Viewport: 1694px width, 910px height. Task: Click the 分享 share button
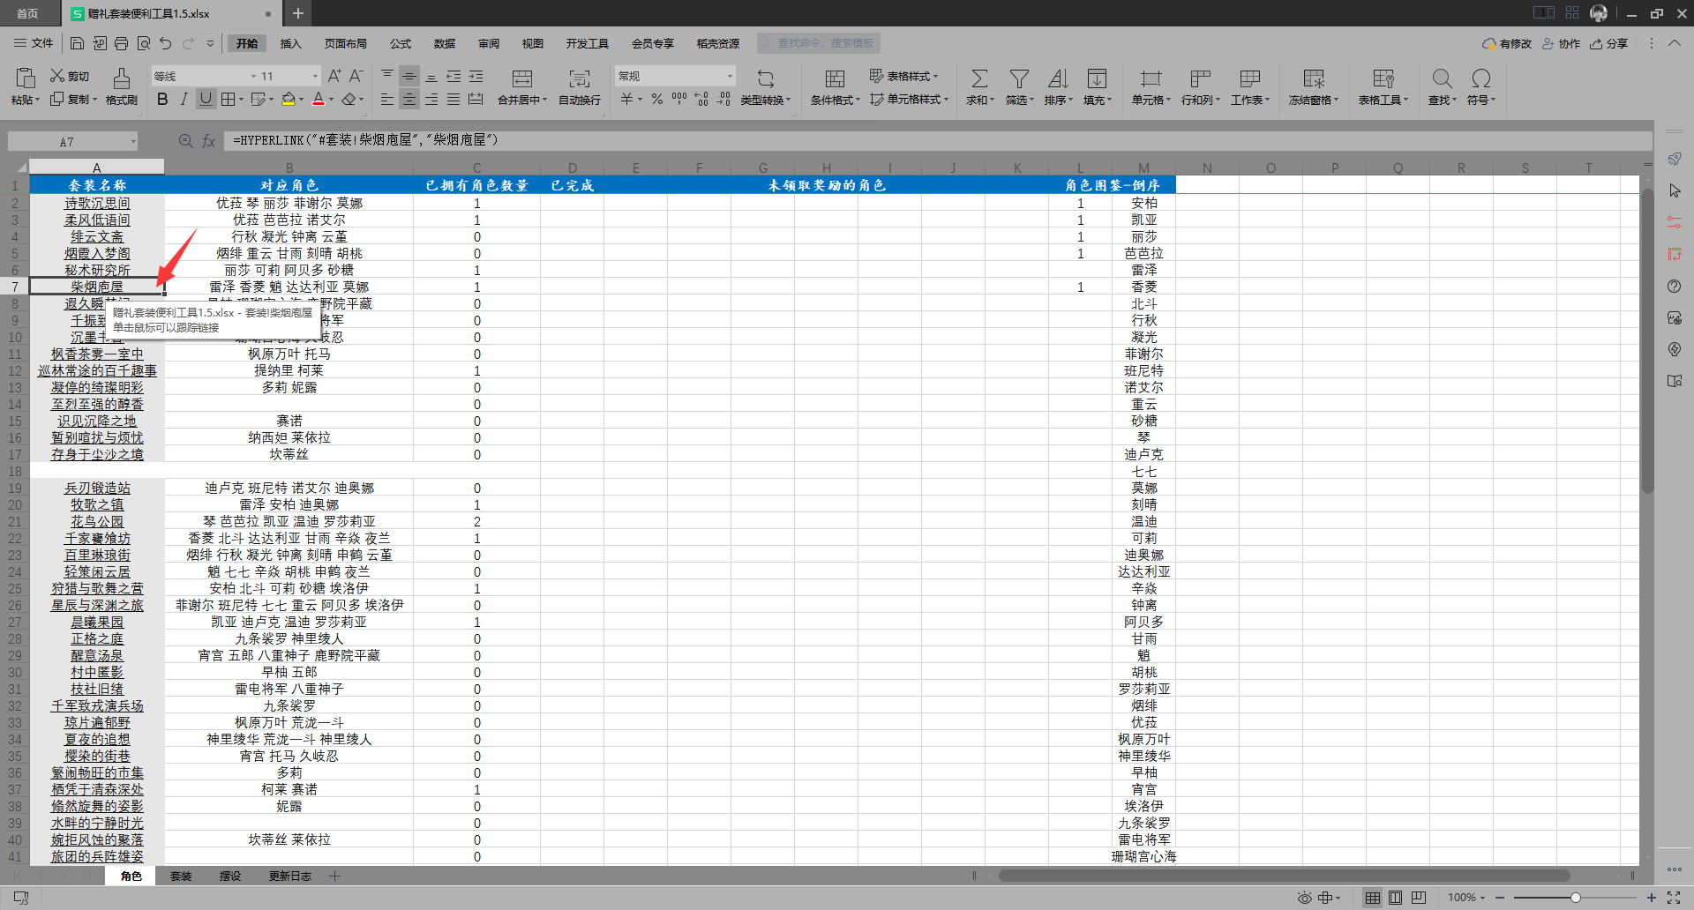click(x=1609, y=43)
